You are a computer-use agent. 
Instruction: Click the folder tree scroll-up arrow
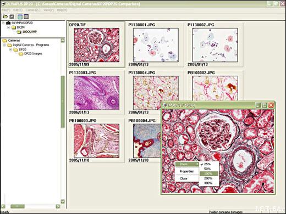click(63, 41)
